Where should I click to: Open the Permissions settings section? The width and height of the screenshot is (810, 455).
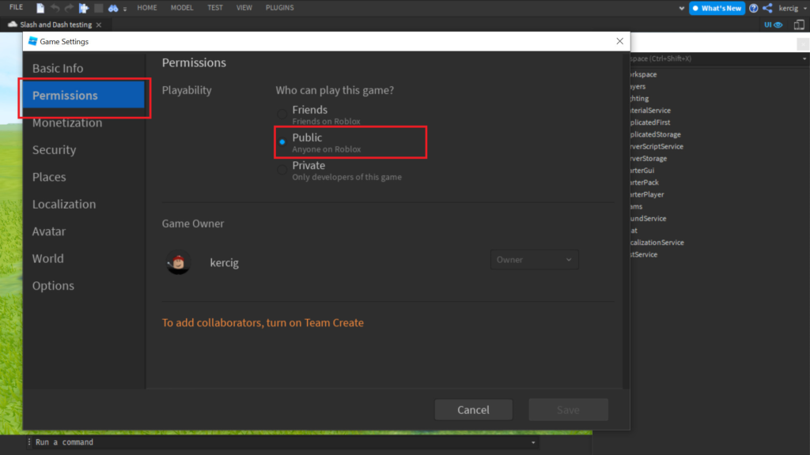pos(84,95)
